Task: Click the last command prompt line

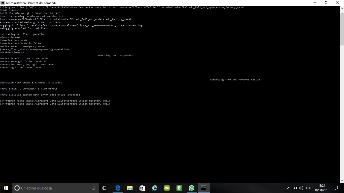Action: [x=55, y=104]
